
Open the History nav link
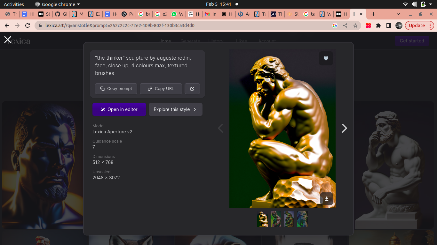216,41
